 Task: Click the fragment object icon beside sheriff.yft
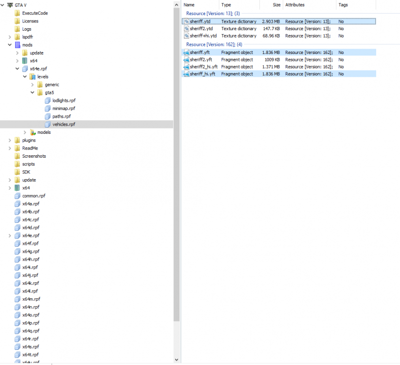[x=186, y=52]
